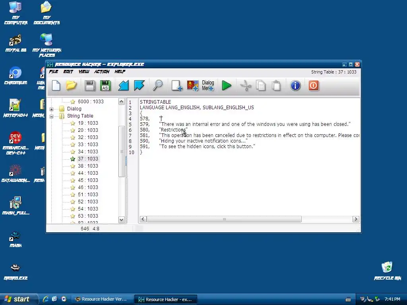Select the left blue bookmark arrow icon
Viewport: 407px width, 305px height.
coord(124,86)
